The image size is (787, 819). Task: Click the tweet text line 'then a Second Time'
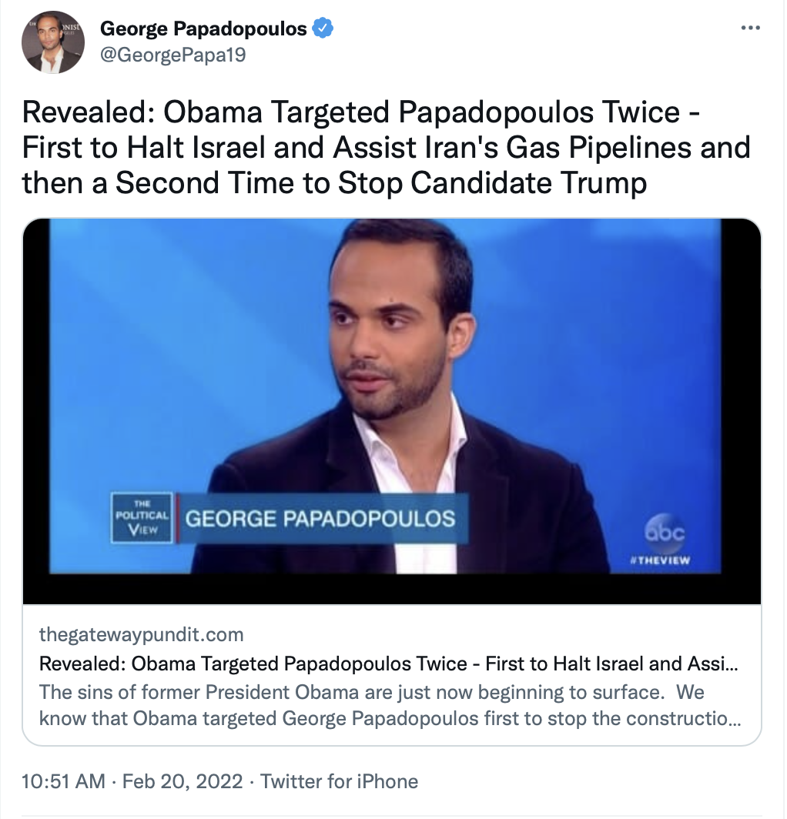(x=334, y=183)
